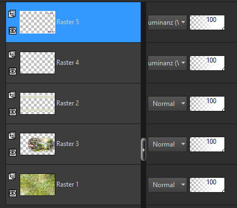Click the layer type icon on Raster 2

pos(12,95)
